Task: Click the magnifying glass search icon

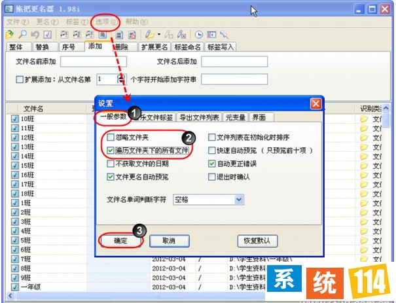Action: point(23,34)
